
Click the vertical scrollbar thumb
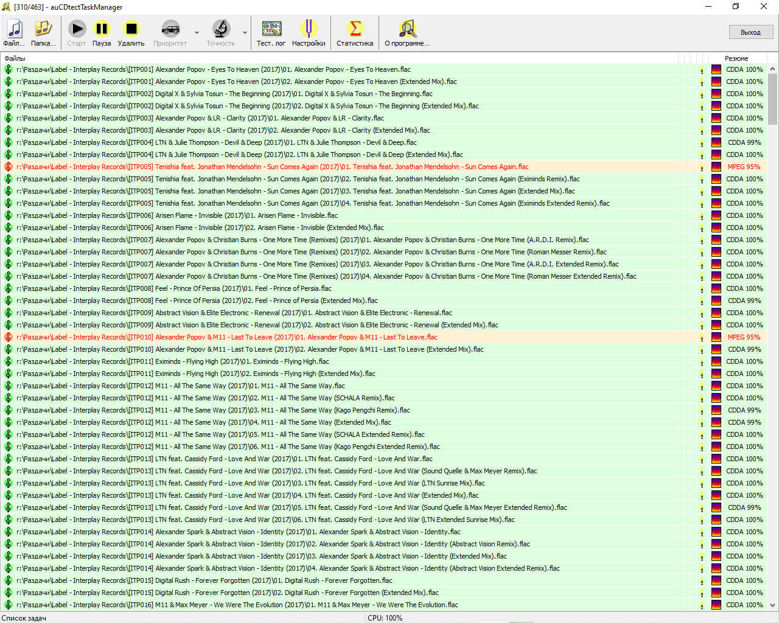point(773,99)
